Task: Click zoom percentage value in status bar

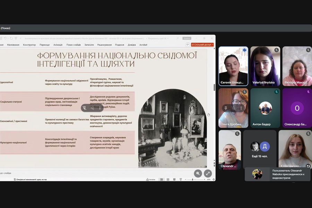Action: (x=209, y=180)
